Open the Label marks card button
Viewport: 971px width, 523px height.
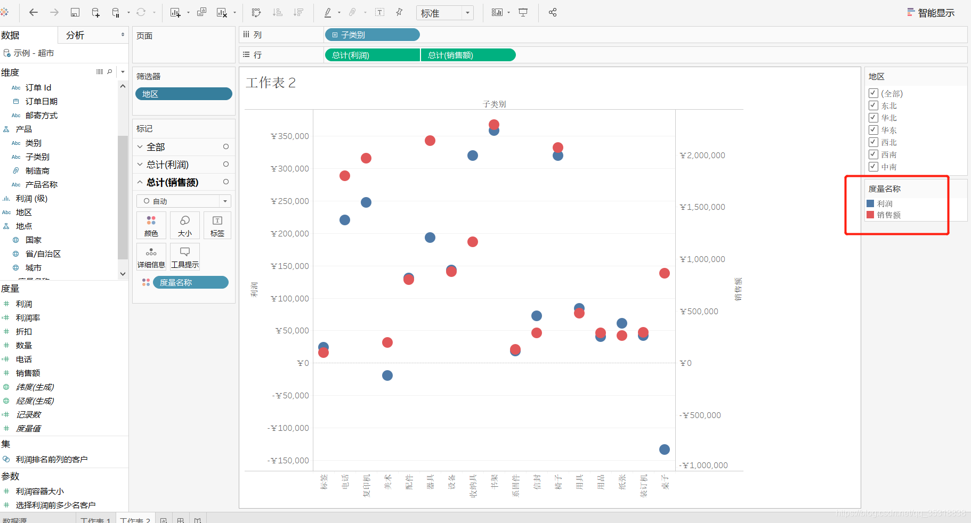click(x=217, y=225)
